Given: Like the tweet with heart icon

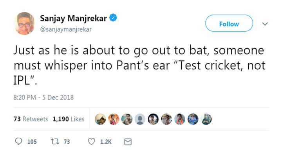Looking at the screenshot, I should point(91,142).
